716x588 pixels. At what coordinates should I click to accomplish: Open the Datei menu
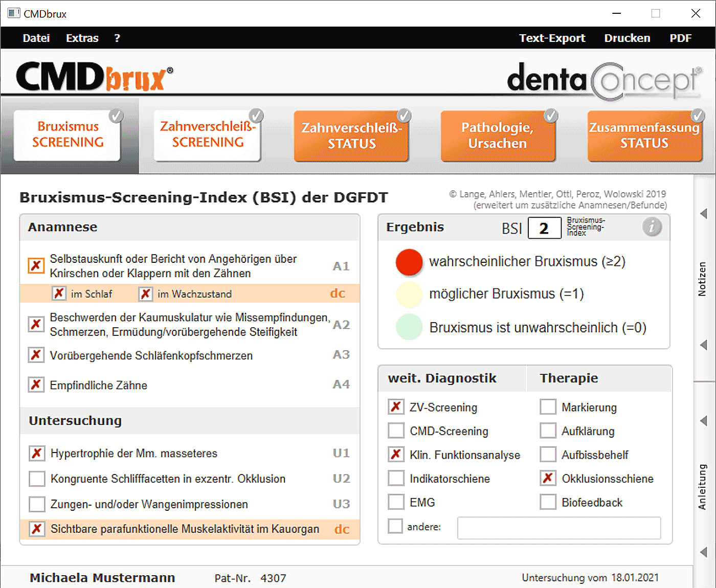[36, 38]
